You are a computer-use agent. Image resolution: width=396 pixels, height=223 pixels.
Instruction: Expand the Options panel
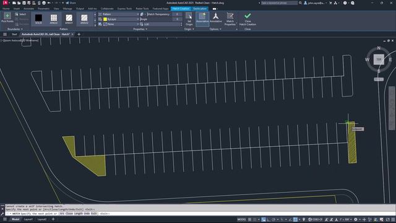(x=215, y=29)
